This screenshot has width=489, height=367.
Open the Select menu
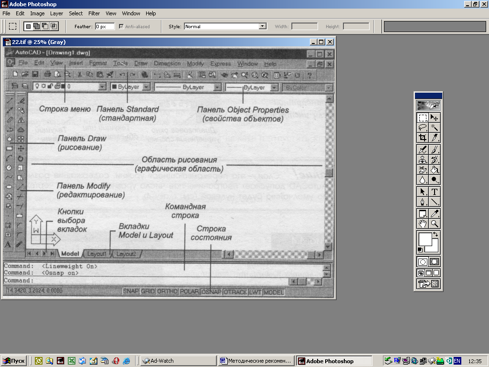tap(76, 13)
